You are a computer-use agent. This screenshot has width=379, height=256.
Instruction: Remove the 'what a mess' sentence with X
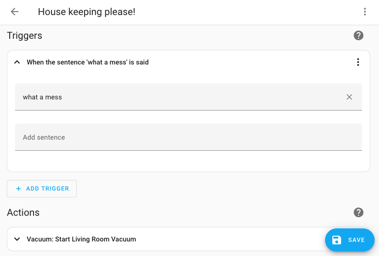click(x=349, y=97)
